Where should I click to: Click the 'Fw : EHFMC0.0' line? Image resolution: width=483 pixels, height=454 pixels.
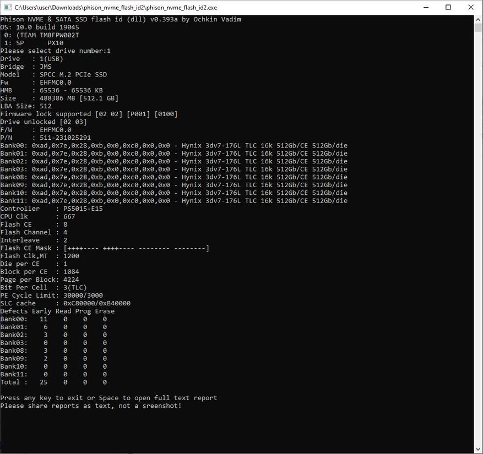click(36, 83)
